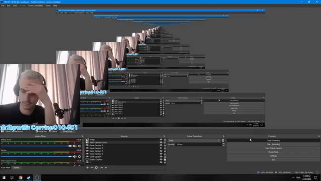
Task: Mute the Desktop Audio speaker icon
Action: coord(74,146)
